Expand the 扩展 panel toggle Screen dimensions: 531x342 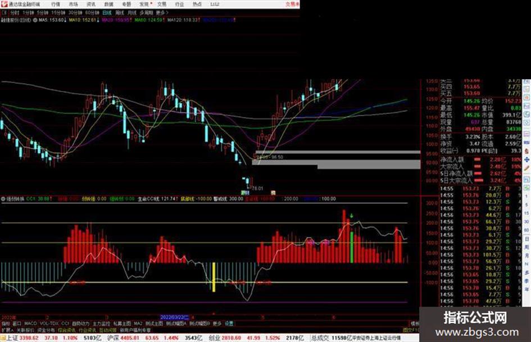click(x=7, y=330)
